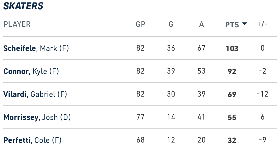277x151 pixels.
Task: Open Cole Perfetti player link
Action: click(x=32, y=140)
